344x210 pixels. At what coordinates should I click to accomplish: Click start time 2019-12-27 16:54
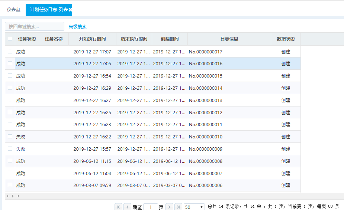point(92,76)
